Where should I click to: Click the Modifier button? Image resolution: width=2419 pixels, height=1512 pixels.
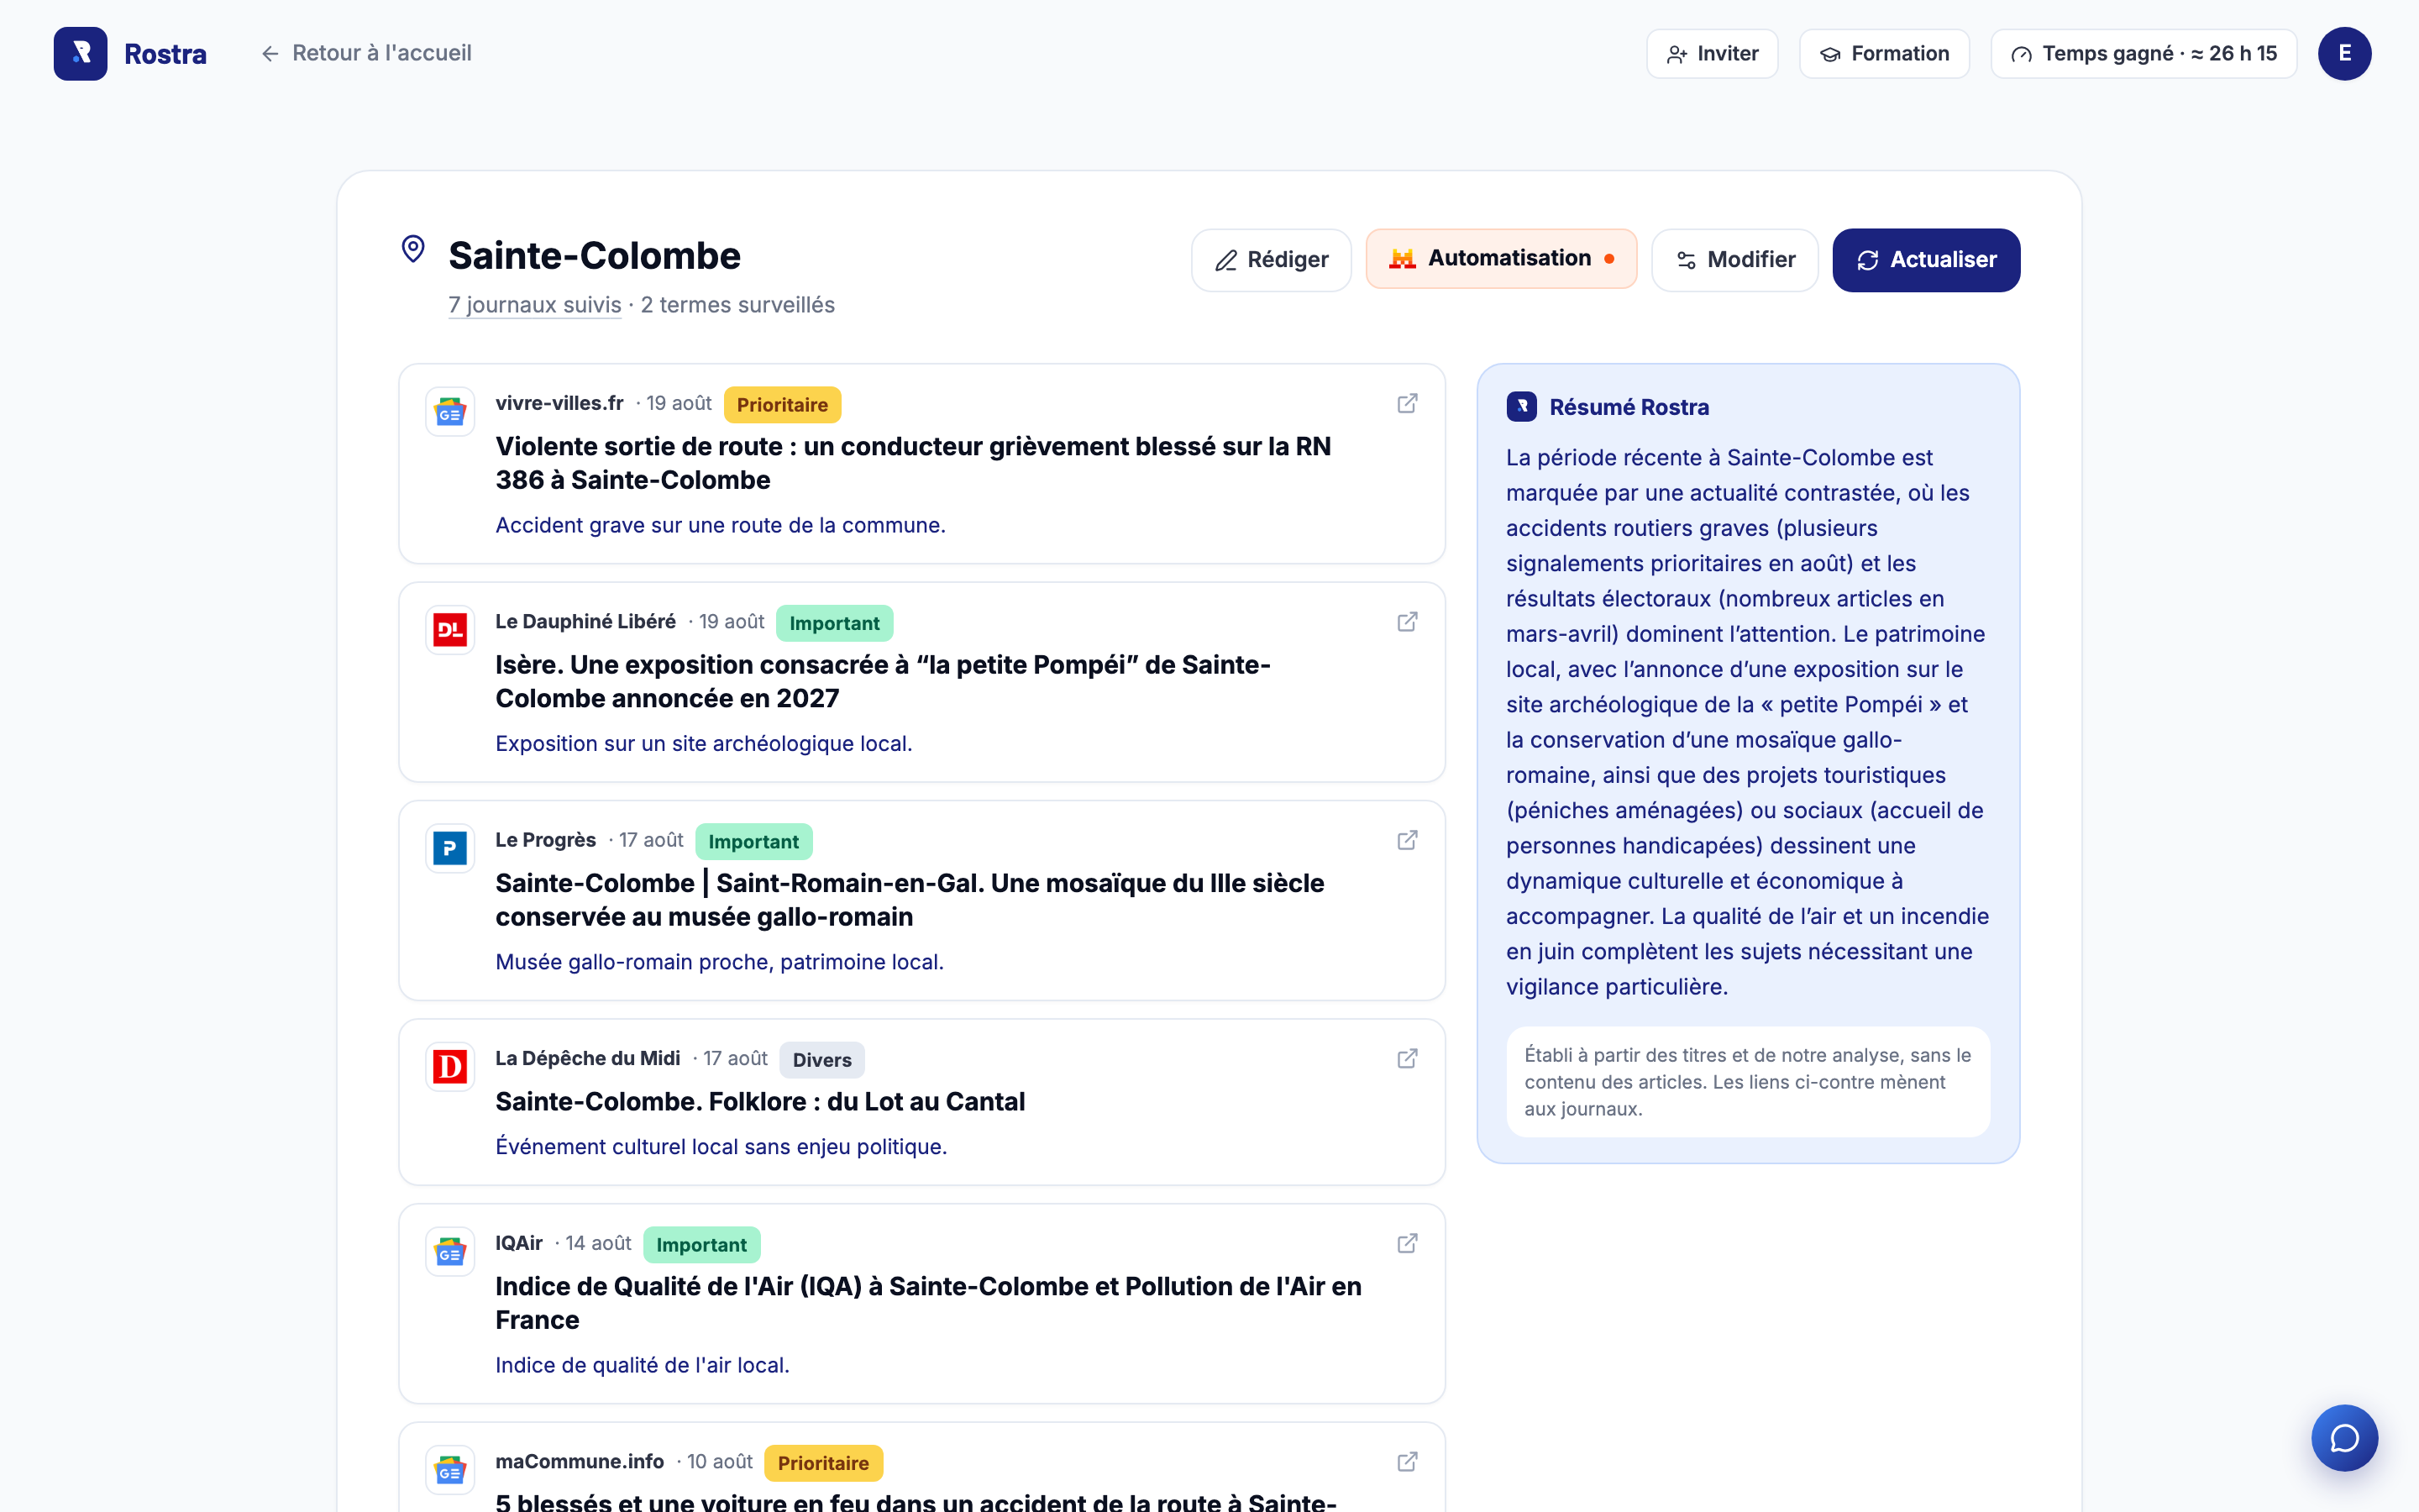click(1734, 260)
